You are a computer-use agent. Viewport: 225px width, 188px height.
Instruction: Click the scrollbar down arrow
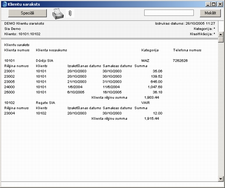click(220, 179)
